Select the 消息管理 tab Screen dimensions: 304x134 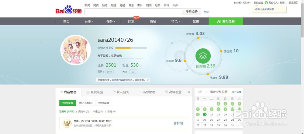point(147,92)
